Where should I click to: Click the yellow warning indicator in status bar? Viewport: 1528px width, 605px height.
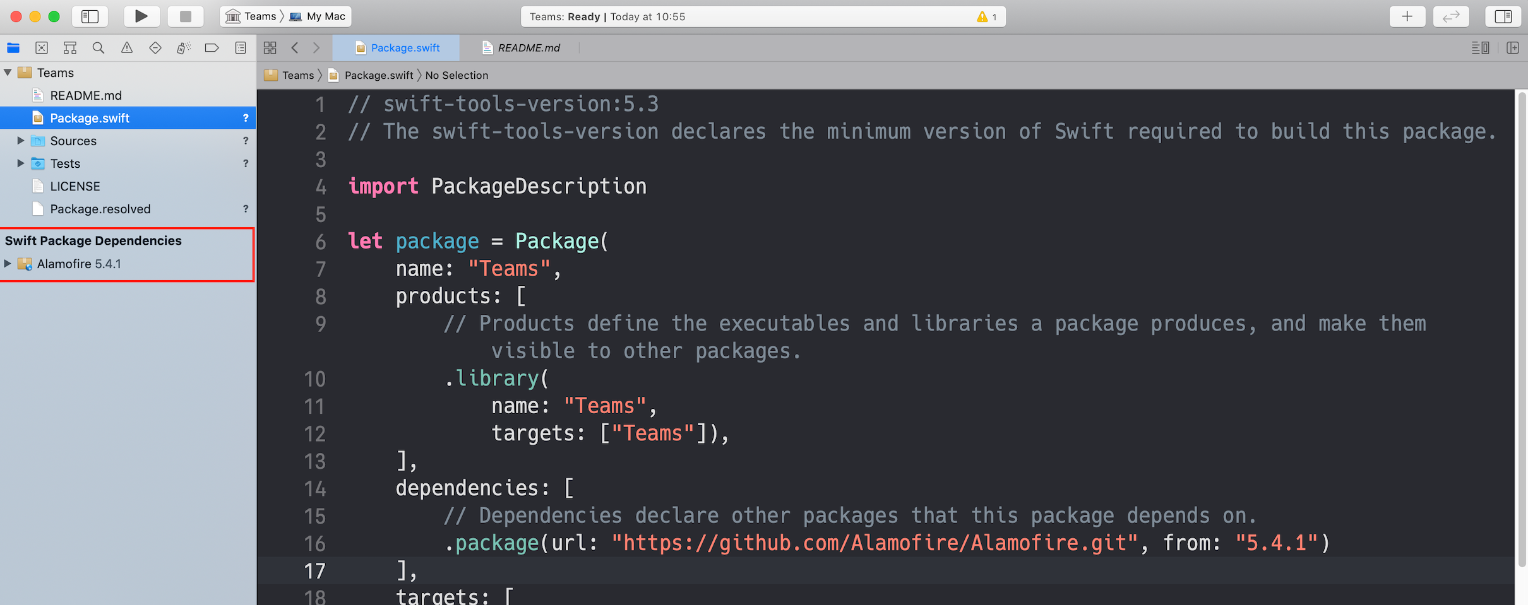coord(986,17)
